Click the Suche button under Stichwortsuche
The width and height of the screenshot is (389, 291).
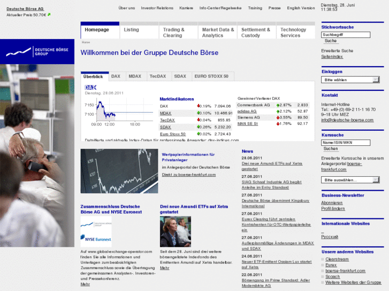pos(331,41)
